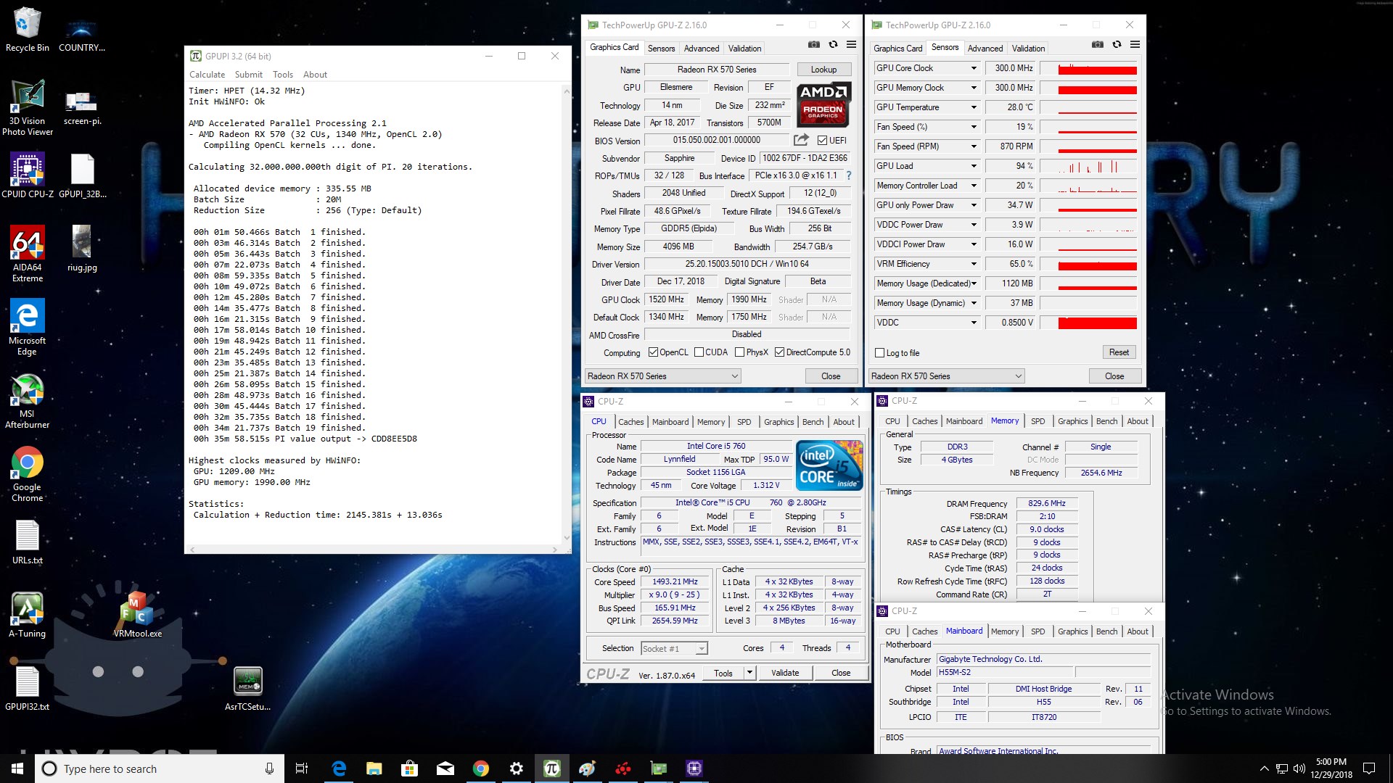Viewport: 1393px width, 783px height.
Task: Open Start menu Windows button
Action: [x=17, y=768]
